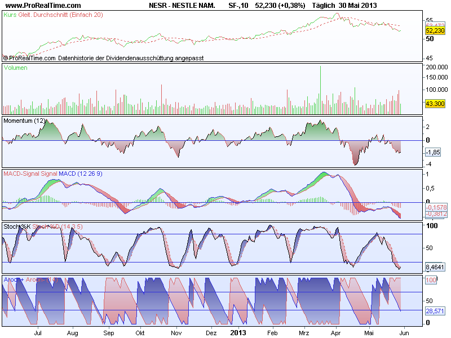Click the Nov month label

tap(176, 333)
